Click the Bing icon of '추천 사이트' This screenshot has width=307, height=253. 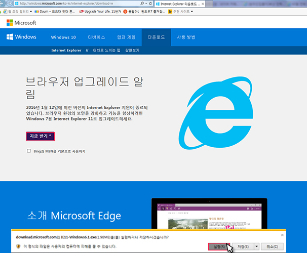point(170,12)
